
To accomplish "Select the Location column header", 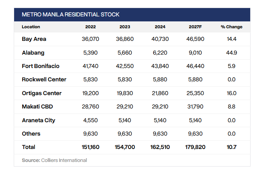I will tap(31, 27).
